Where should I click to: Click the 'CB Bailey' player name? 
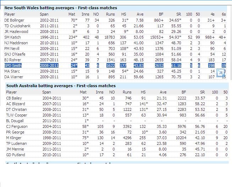pos(14,98)
